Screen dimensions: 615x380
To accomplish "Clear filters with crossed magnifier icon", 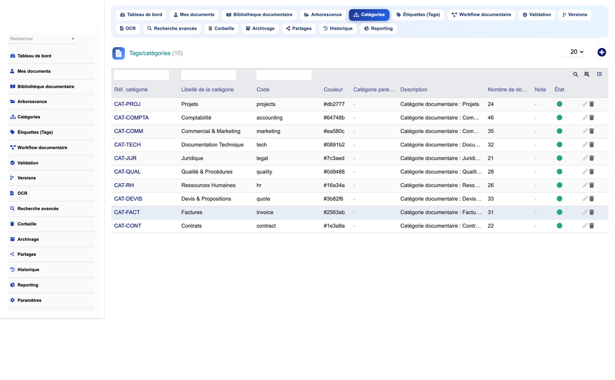I will pos(587,75).
